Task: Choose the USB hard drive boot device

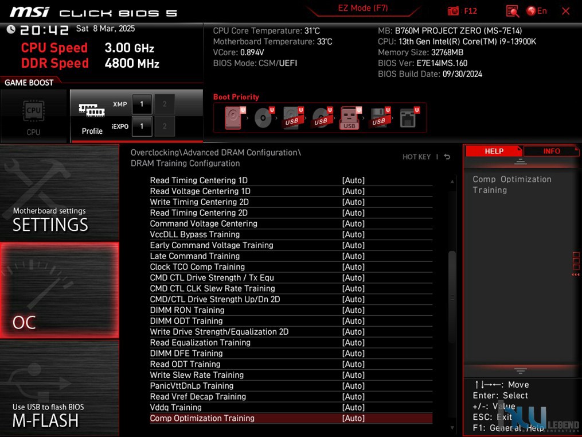Action: (292, 117)
